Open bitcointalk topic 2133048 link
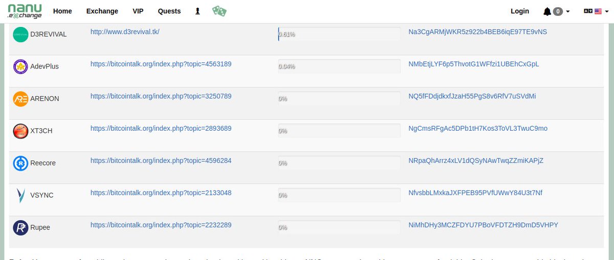This screenshot has height=260, width=614. pyautogui.click(x=161, y=193)
